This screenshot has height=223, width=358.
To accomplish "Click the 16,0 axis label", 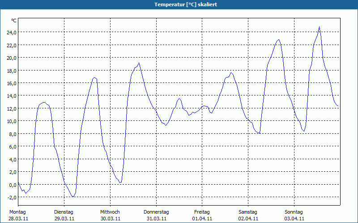I will point(12,83).
